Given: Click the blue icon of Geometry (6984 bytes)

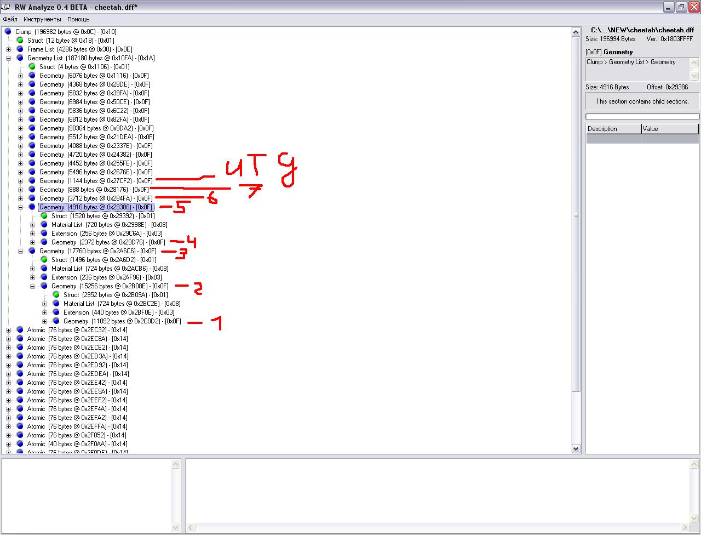Looking at the screenshot, I should 32,102.
